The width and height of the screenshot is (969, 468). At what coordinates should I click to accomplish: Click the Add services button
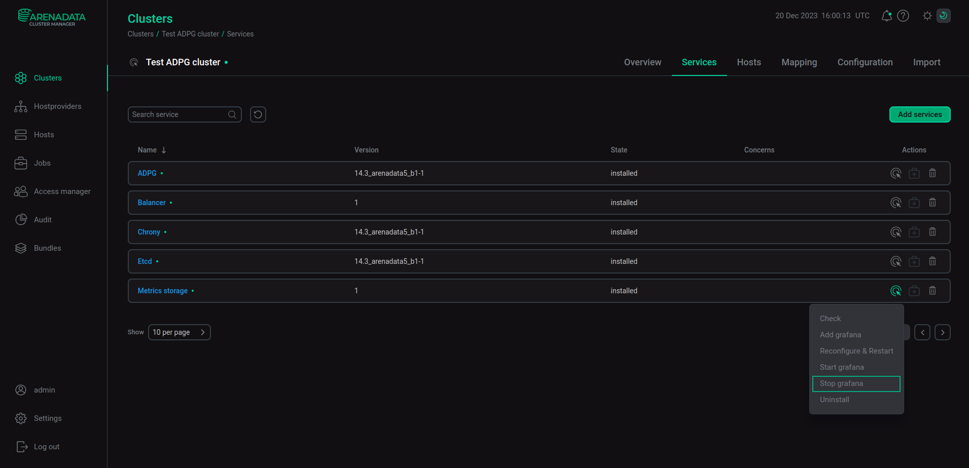tap(920, 114)
